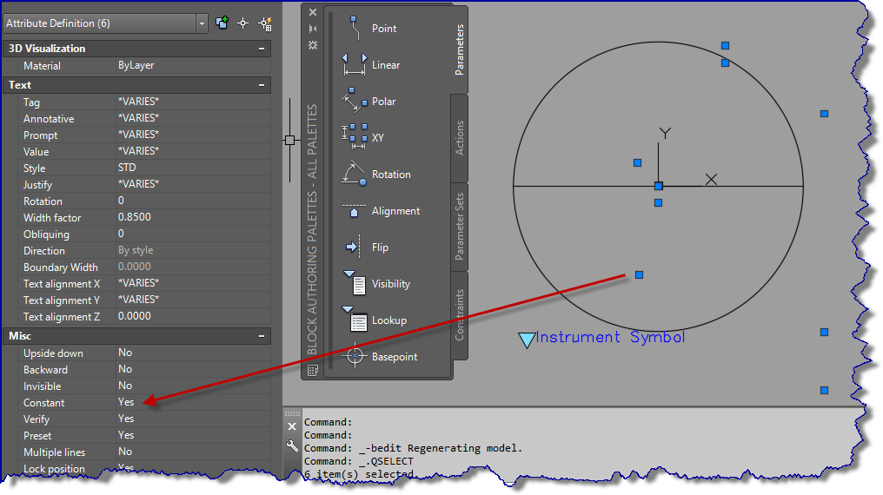Click the _-bedit Regenerating model line
This screenshot has height=495, width=883.
[441, 448]
